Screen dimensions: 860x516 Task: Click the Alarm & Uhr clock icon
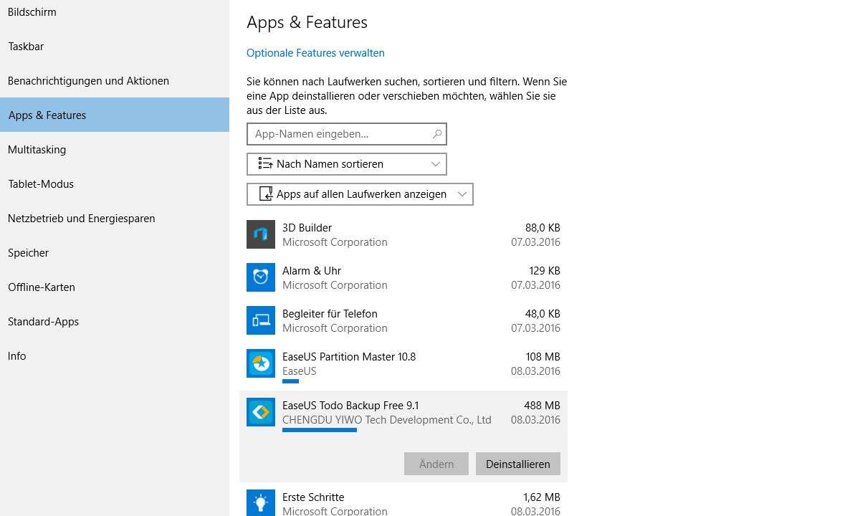(261, 277)
